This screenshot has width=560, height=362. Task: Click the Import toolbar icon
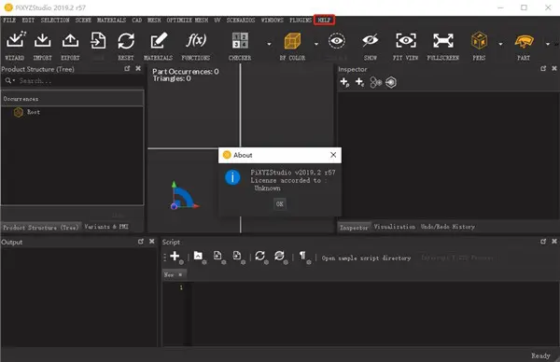click(43, 40)
